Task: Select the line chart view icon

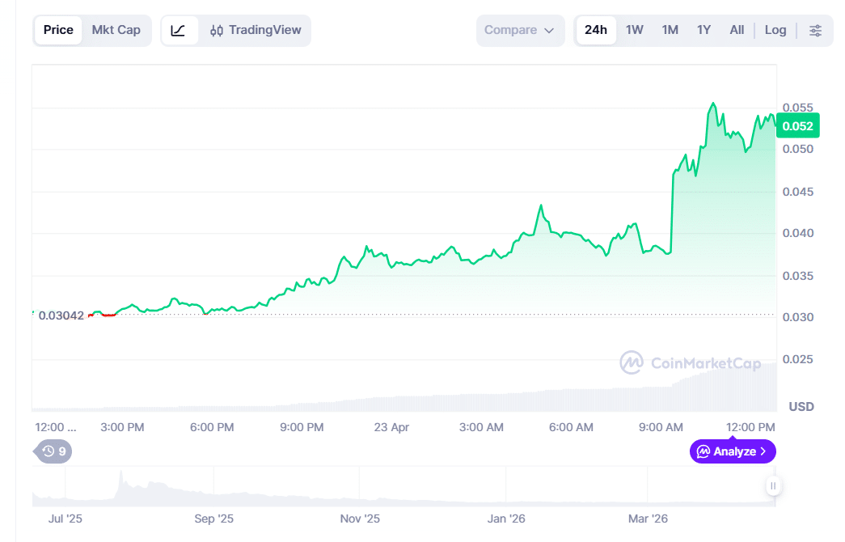Action: [x=179, y=31]
